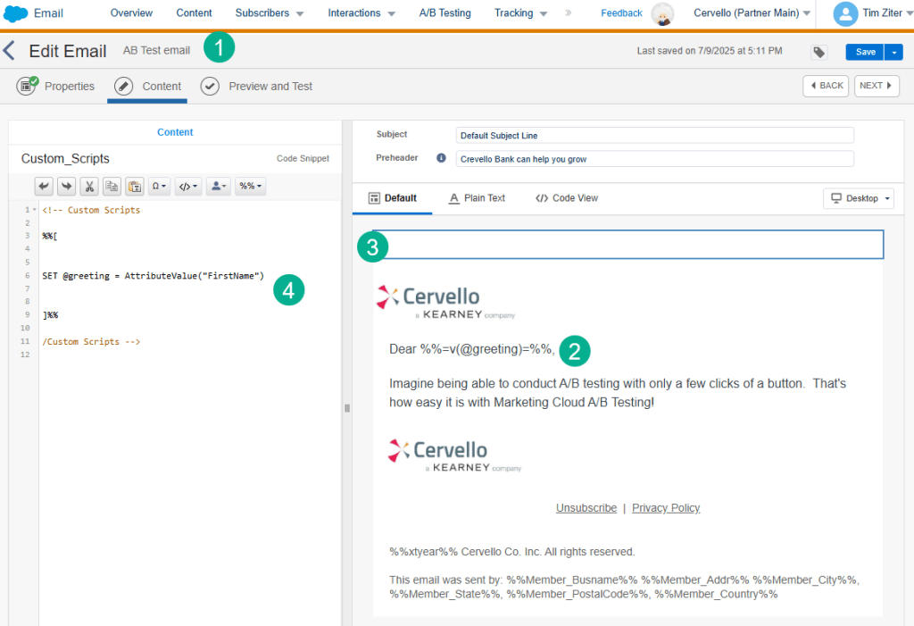914x626 pixels.
Task: Switch to the Code View tab
Action: point(567,198)
